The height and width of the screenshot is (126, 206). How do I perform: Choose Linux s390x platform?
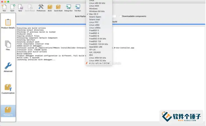click(x=95, y=28)
